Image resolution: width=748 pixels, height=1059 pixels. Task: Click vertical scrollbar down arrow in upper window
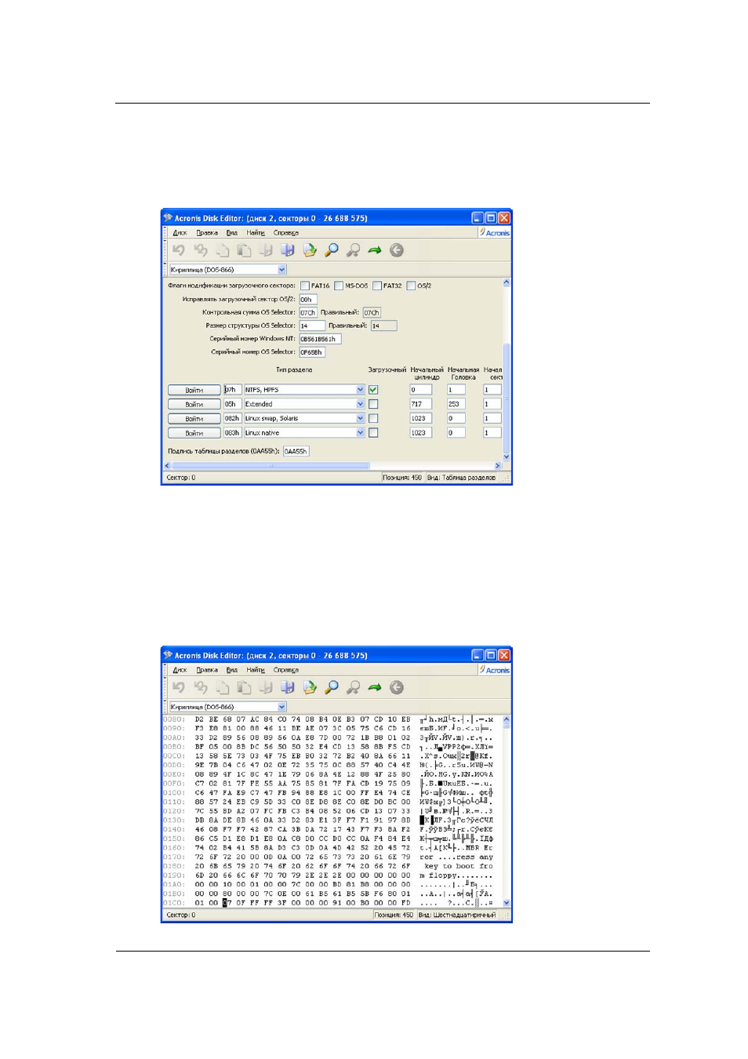pos(507,457)
